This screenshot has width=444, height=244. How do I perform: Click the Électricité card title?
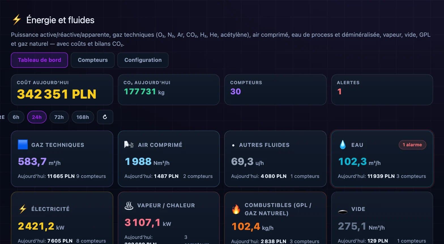click(50, 209)
